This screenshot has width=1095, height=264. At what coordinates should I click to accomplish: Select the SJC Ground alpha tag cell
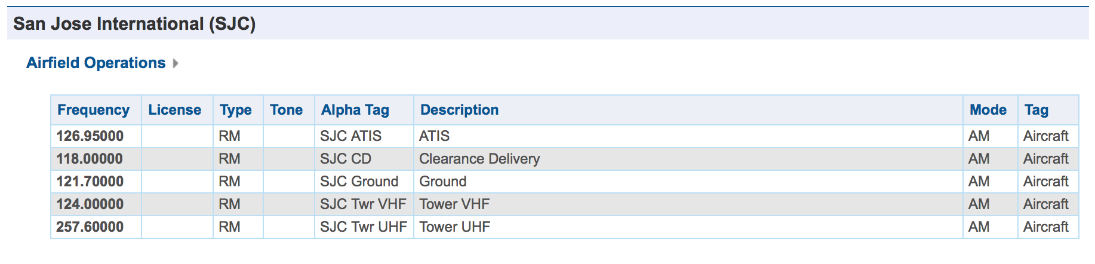(x=359, y=182)
